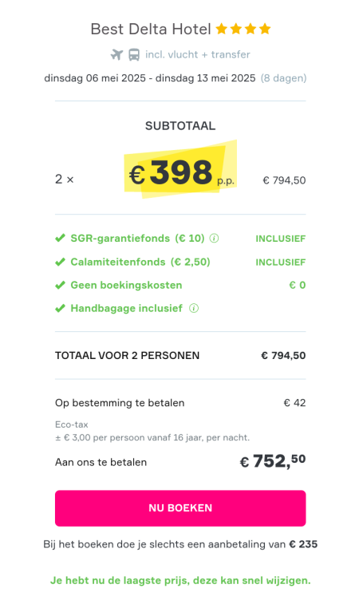Screen dimensions: 359x608
Task: Click the airplane flight icon
Action: click(x=116, y=55)
